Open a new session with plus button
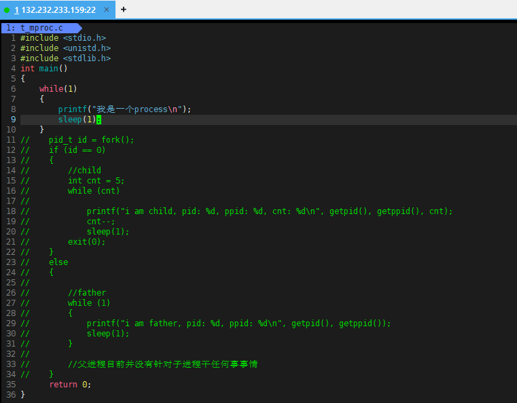Image resolution: width=517 pixels, height=403 pixels. [x=124, y=10]
